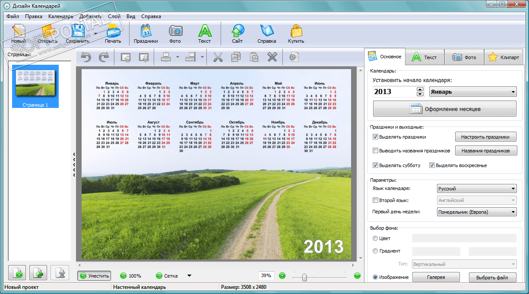Set zoom to 100% button
The image size is (529, 294).
point(130,275)
